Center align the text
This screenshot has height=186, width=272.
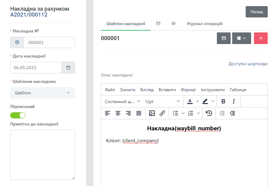pos(118,113)
